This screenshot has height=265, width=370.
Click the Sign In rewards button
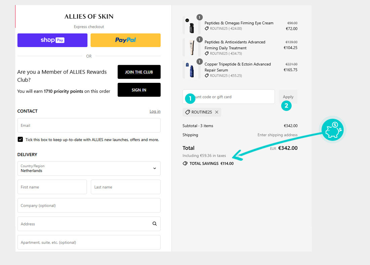[x=139, y=90]
